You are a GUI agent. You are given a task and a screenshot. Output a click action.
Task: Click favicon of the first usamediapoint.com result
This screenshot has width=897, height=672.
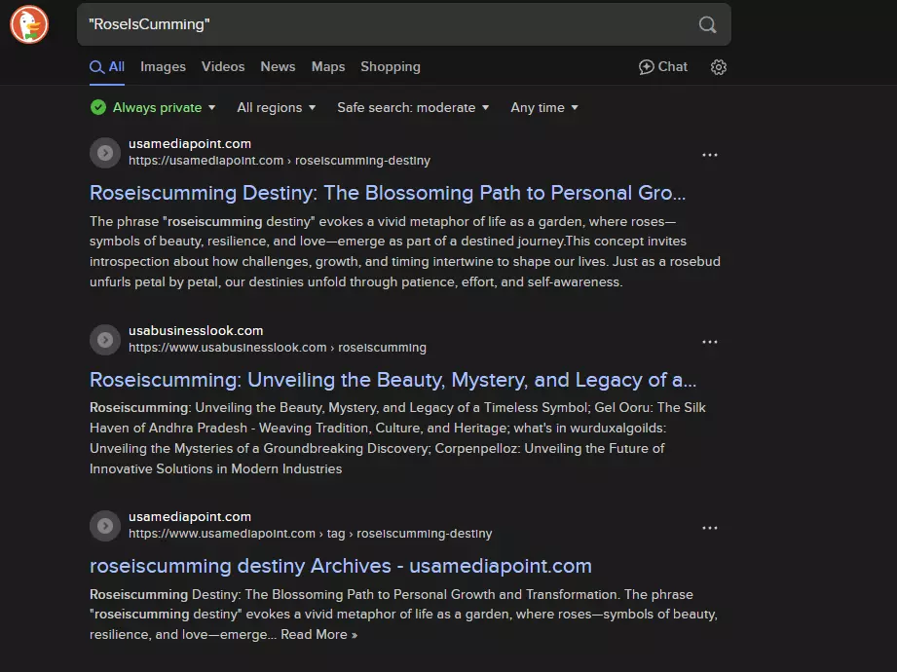pos(105,153)
